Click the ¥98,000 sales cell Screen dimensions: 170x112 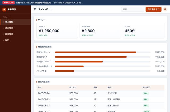[74, 106]
